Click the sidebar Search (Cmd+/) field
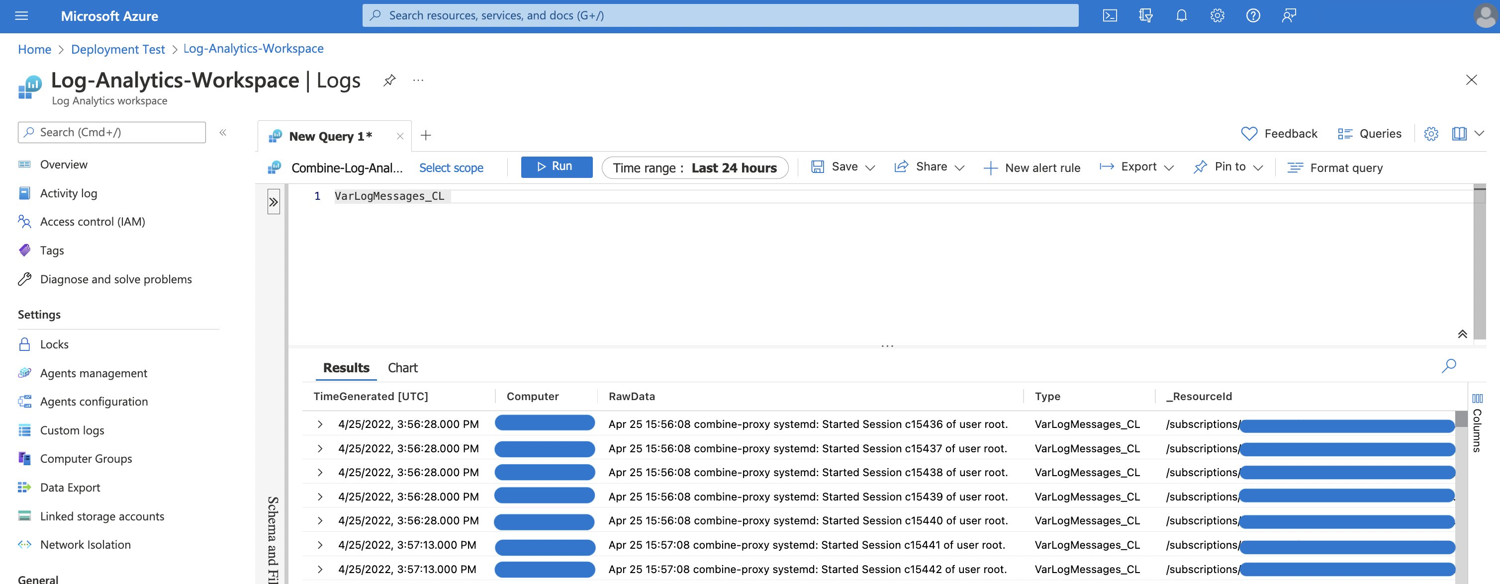 112,133
